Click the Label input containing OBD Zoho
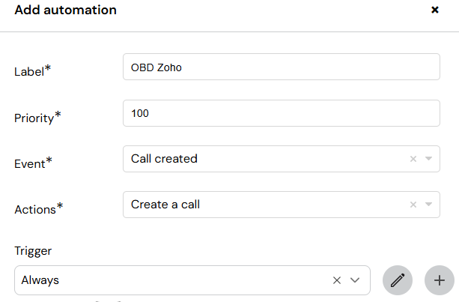 pos(282,67)
